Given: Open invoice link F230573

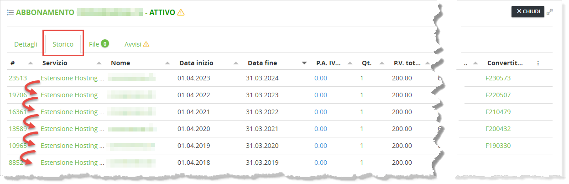Looking at the screenshot, I should [498, 78].
